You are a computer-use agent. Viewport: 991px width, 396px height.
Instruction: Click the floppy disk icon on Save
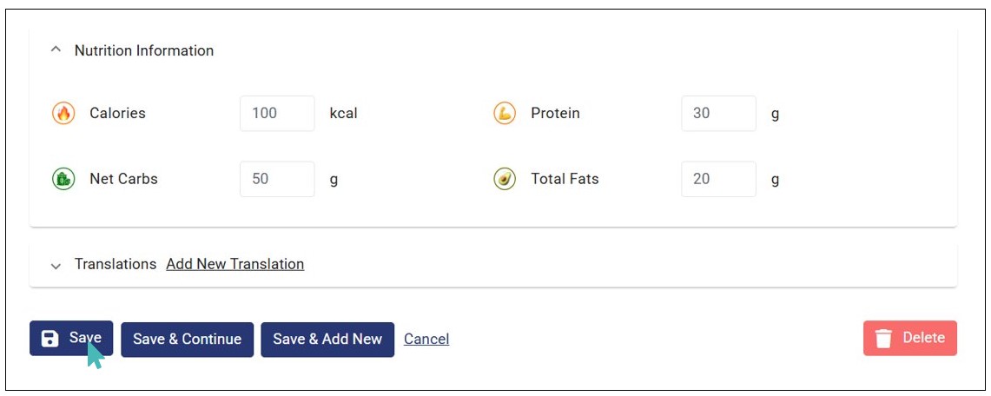pos(50,339)
